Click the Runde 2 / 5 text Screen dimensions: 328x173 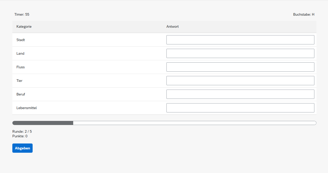22,132
